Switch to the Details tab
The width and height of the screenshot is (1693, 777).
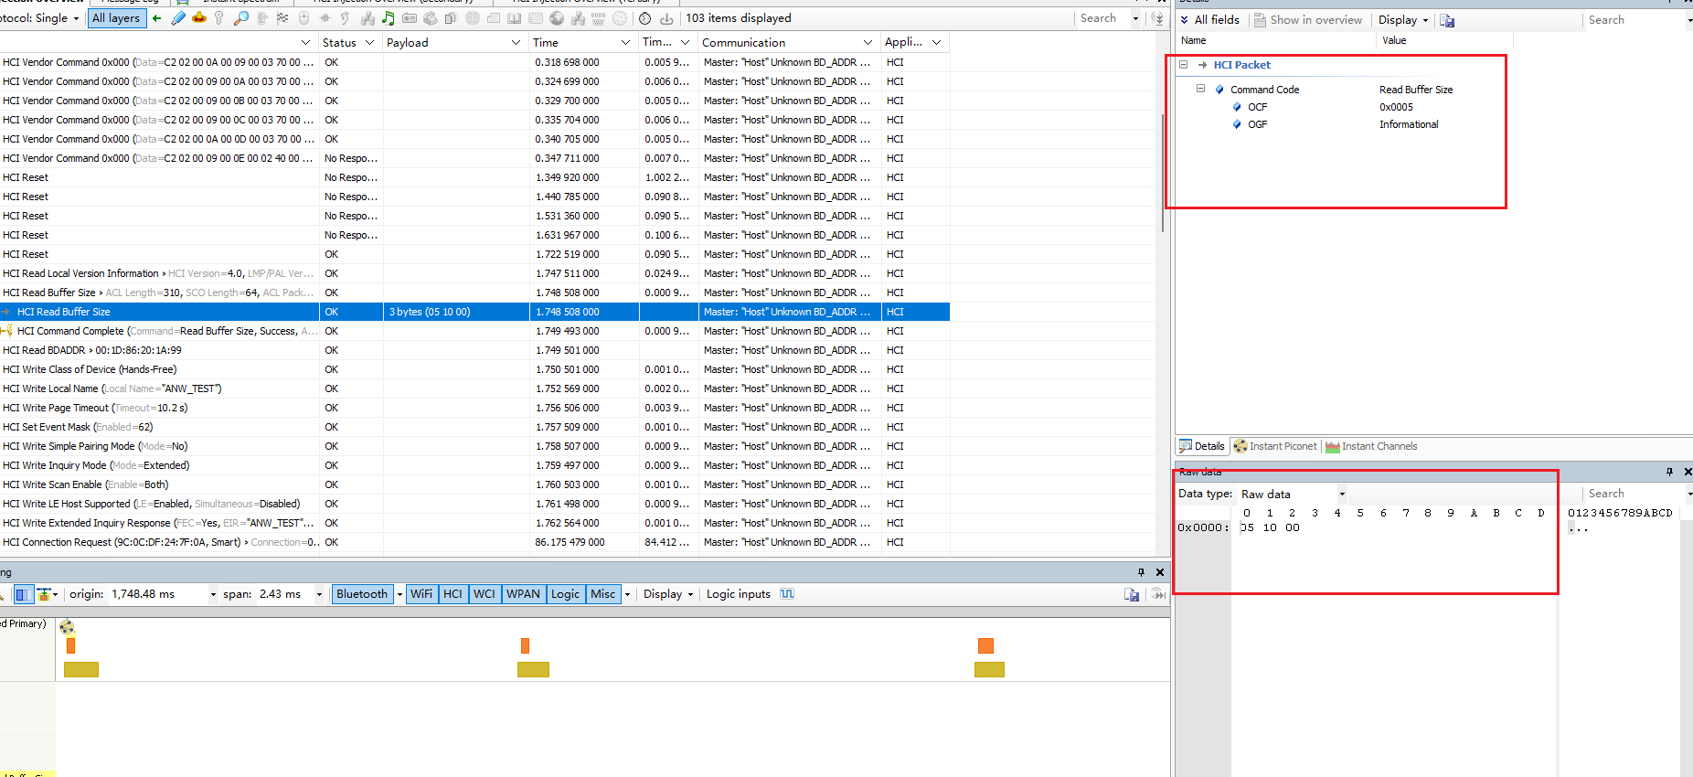point(1202,446)
